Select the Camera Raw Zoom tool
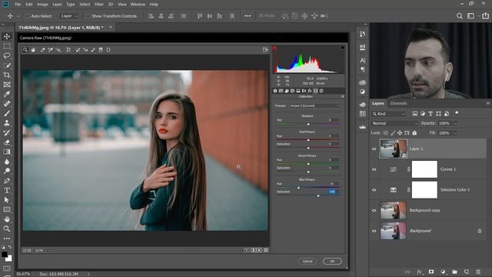This screenshot has width=492, height=277. click(x=25, y=50)
